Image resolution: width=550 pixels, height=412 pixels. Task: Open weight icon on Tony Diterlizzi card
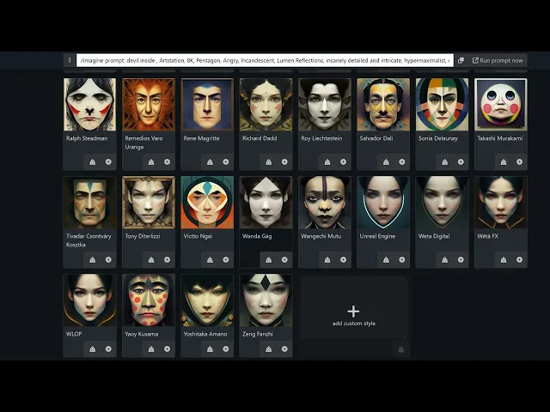pyautogui.click(x=151, y=259)
